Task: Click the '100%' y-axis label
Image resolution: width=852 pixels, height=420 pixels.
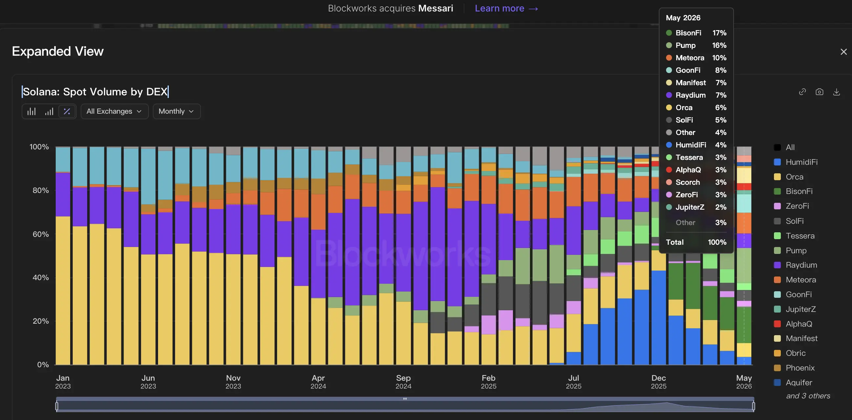Action: pos(39,147)
